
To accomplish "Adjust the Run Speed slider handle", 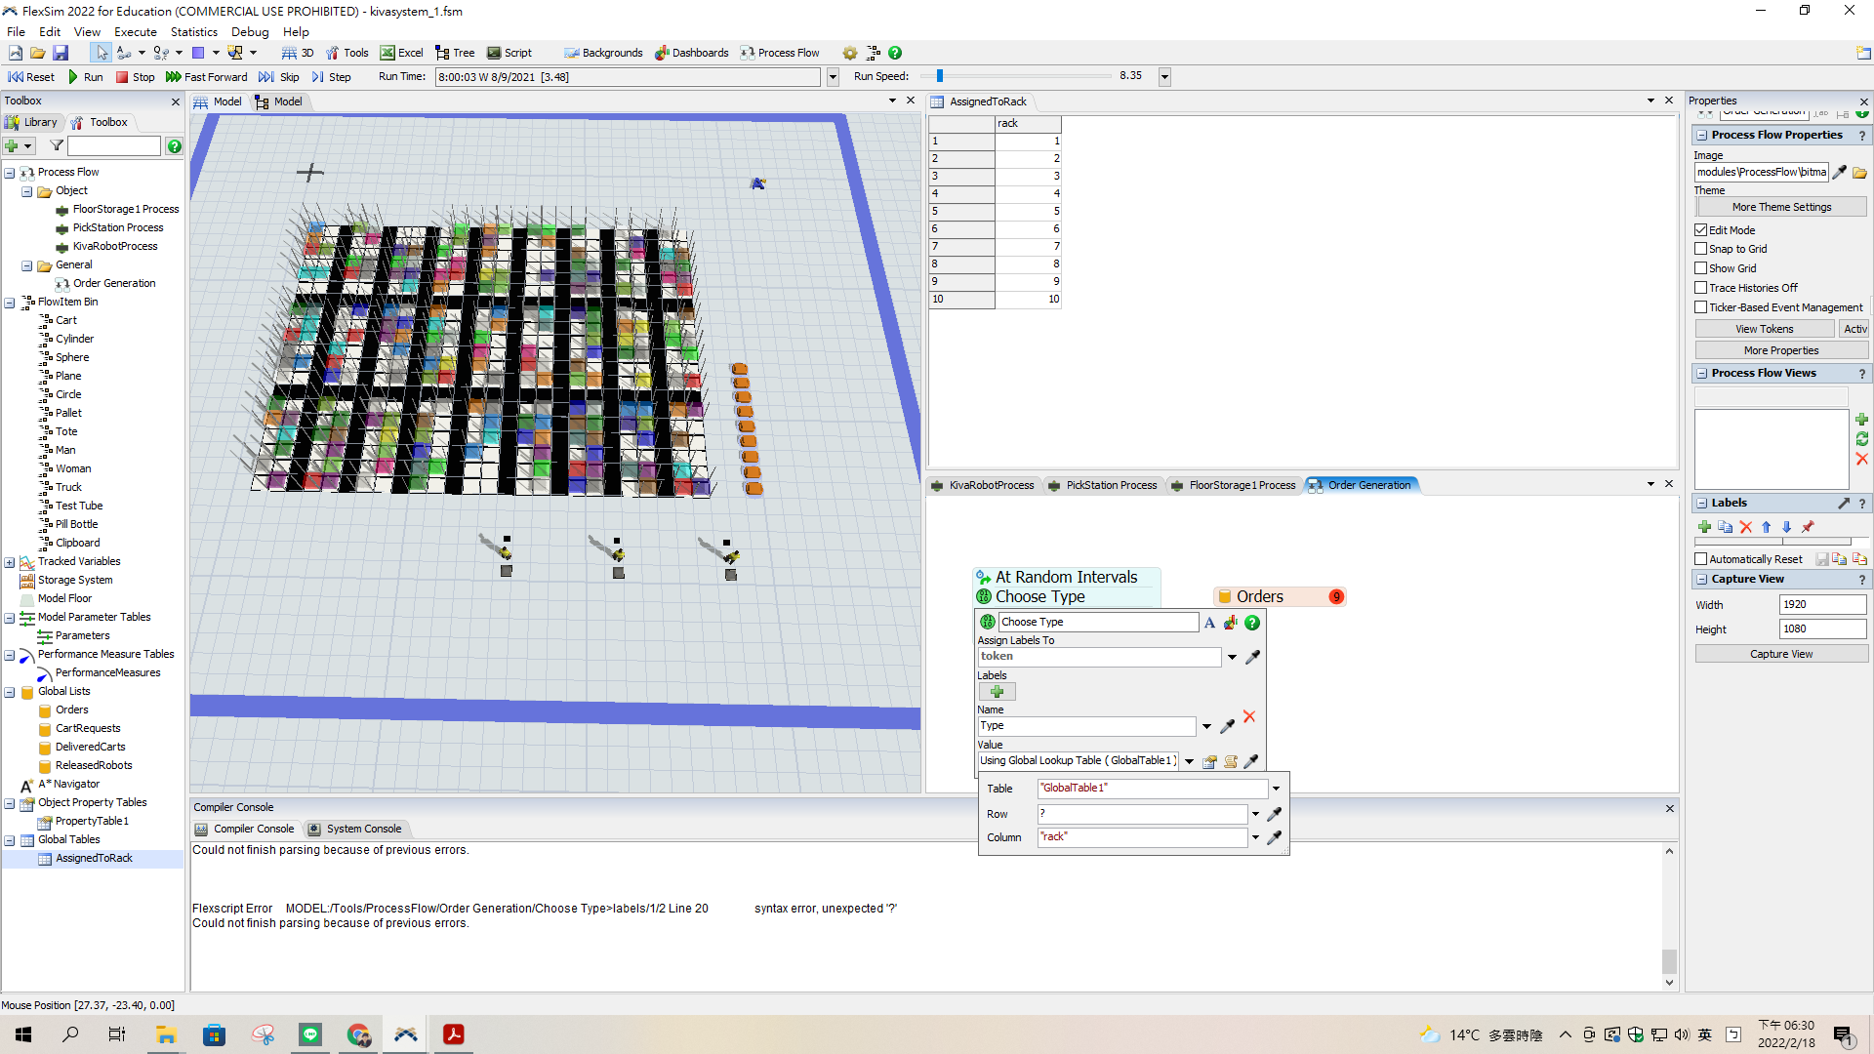I will [x=939, y=76].
